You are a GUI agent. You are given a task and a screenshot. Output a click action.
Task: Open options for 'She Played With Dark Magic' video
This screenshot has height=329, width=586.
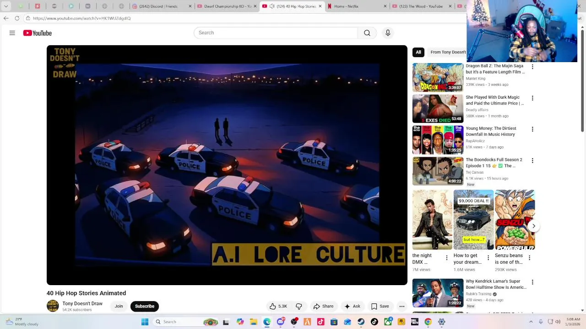tap(532, 98)
